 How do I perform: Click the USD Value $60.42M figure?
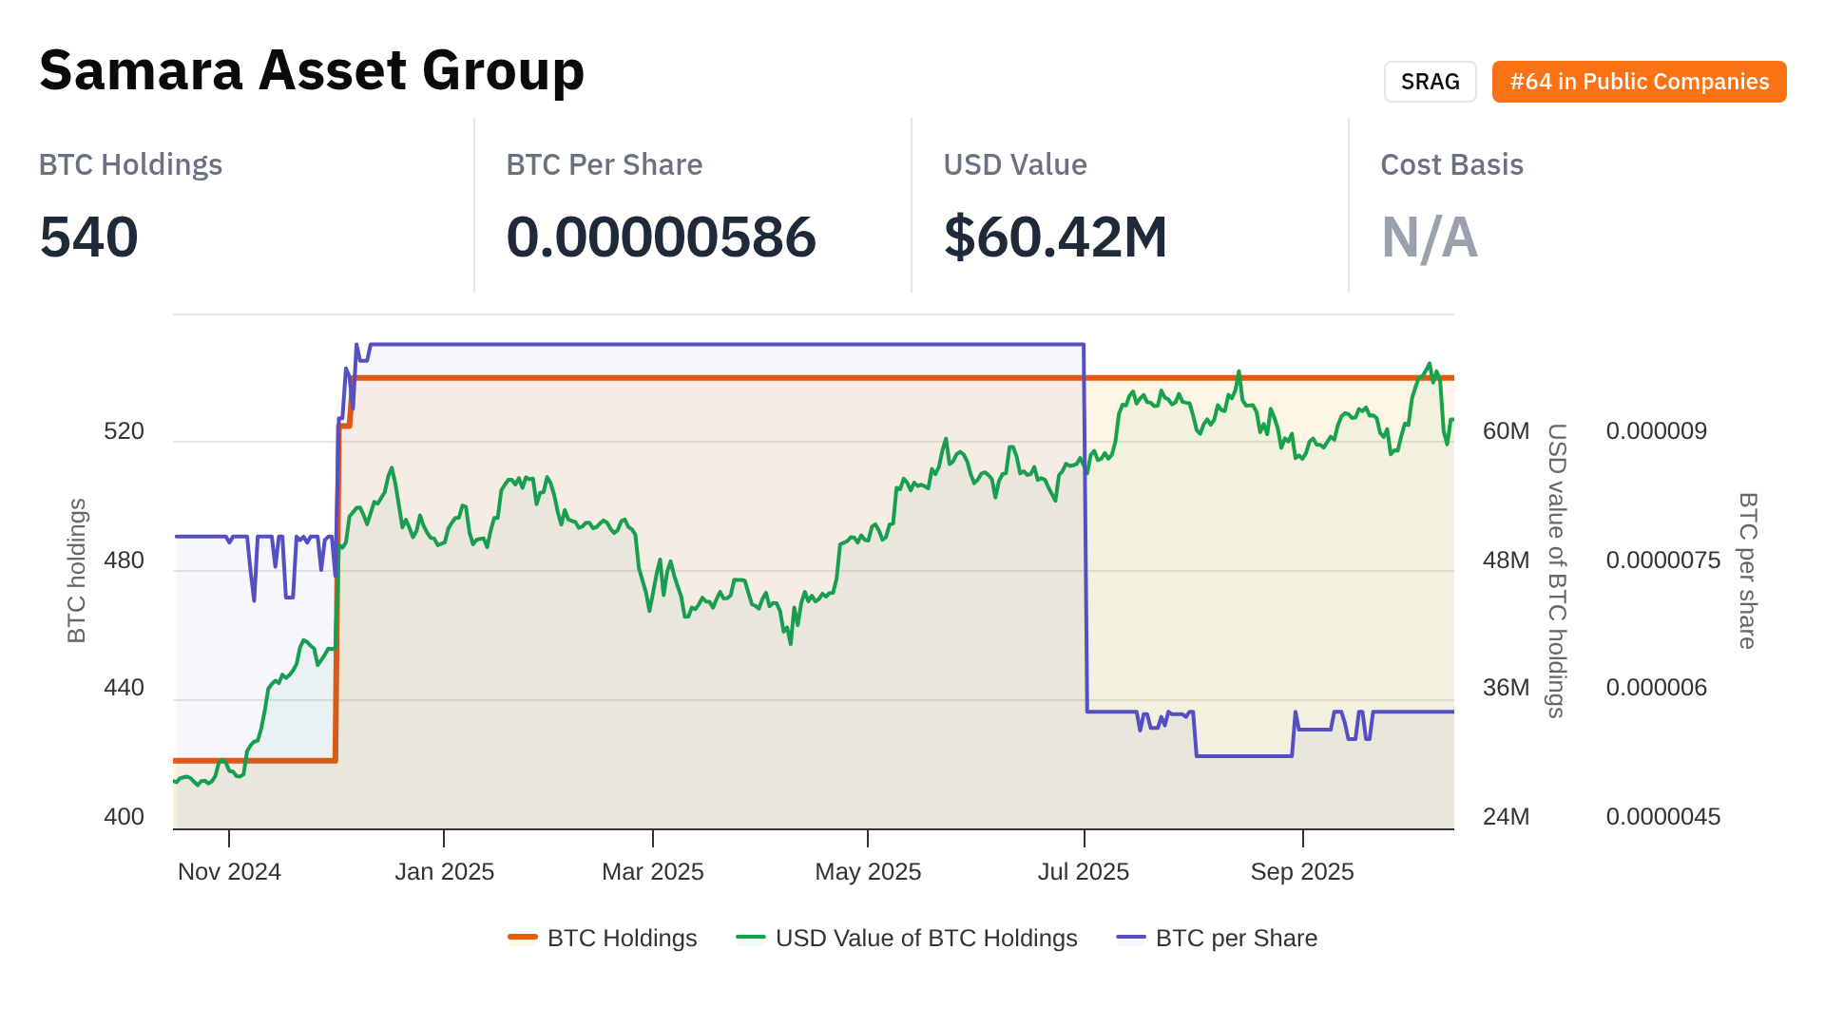point(1055,237)
